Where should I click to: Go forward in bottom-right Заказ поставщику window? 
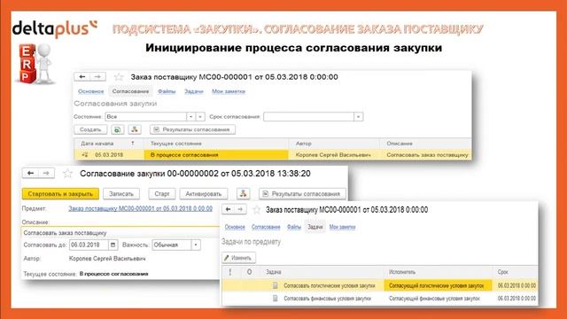coord(240,209)
